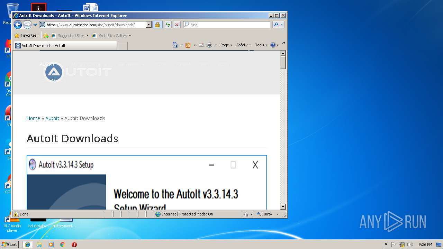443x249 pixels.
Task: Go back with the Back arrow button
Action: coord(18,25)
